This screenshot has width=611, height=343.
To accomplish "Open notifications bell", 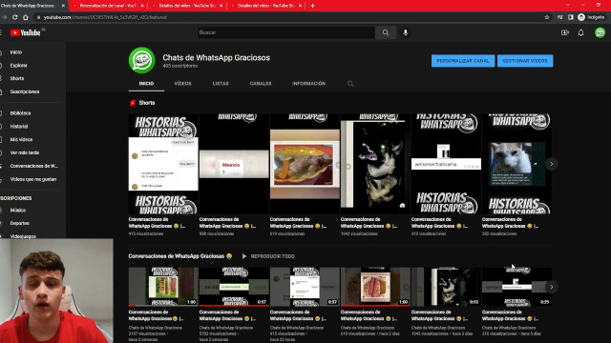I will tap(581, 32).
